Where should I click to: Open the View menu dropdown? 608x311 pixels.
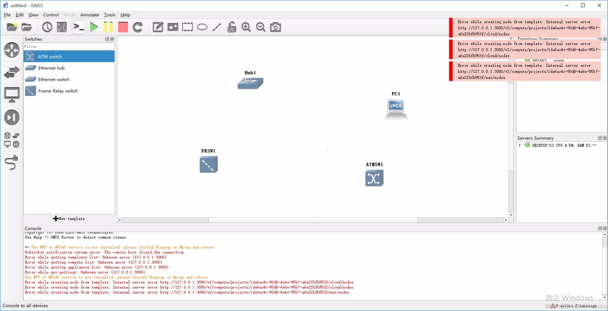tap(33, 15)
